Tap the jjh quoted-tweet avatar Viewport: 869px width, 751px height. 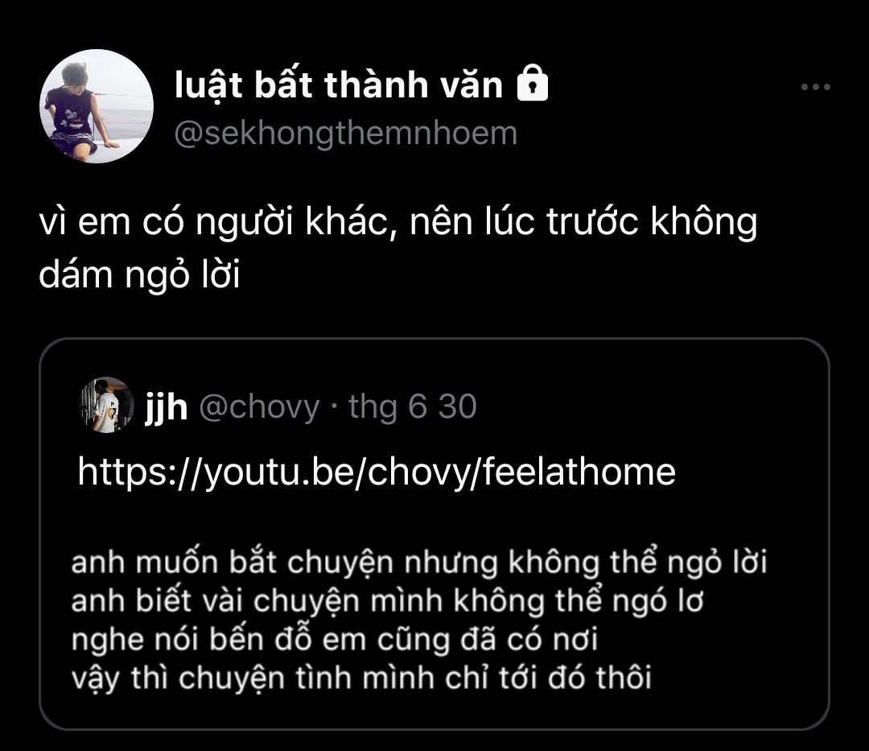click(x=107, y=405)
